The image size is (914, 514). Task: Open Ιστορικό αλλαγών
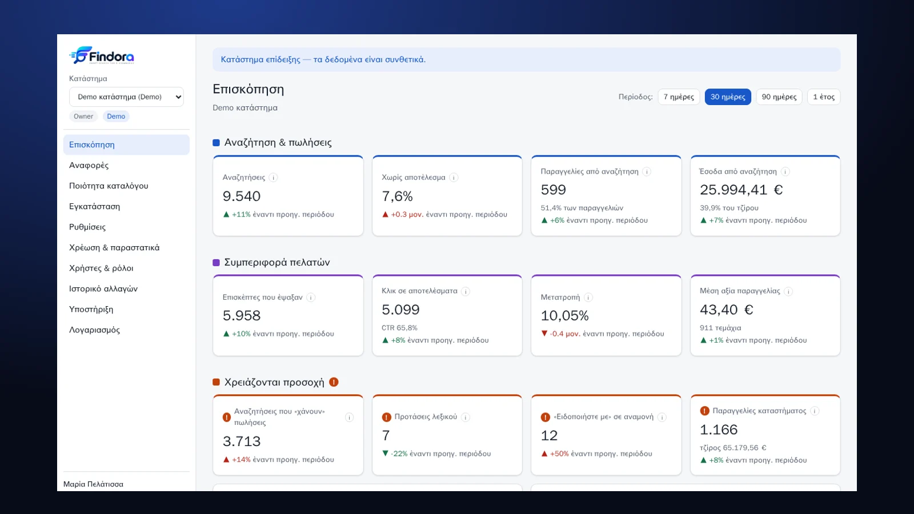tap(126, 289)
